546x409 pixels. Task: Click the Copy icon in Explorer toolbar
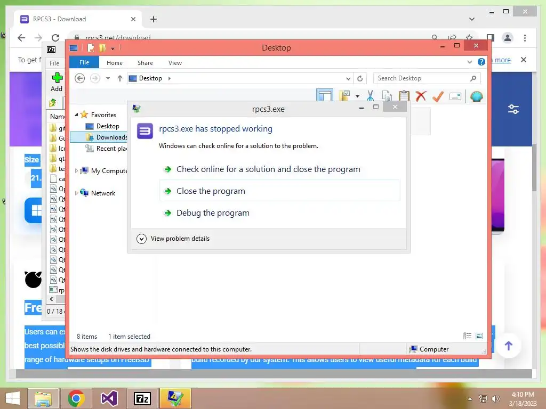[x=387, y=96]
